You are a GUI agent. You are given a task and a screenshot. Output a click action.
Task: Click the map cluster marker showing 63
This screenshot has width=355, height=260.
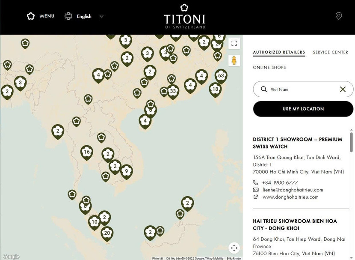pos(221,76)
